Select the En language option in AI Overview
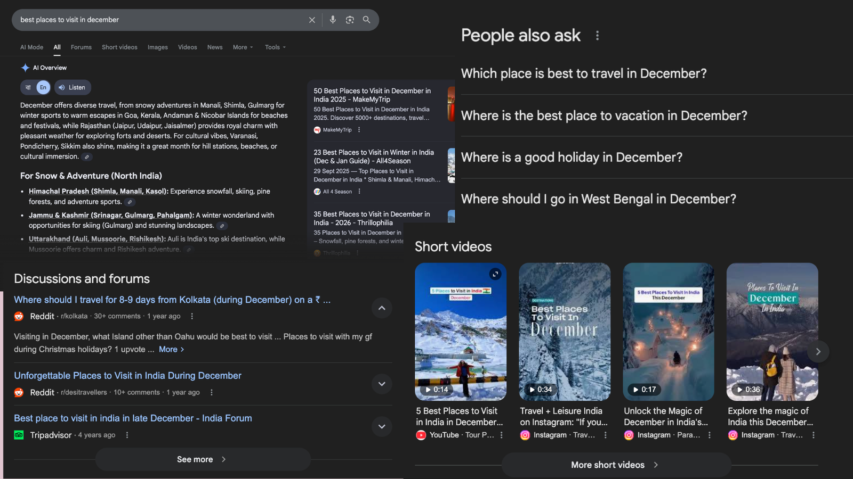The image size is (853, 479). [x=43, y=87]
